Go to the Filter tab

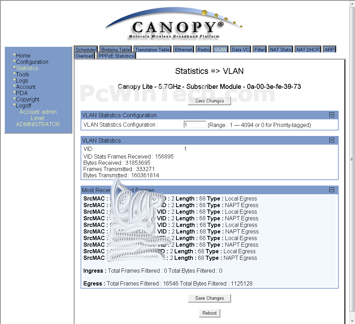click(x=259, y=50)
